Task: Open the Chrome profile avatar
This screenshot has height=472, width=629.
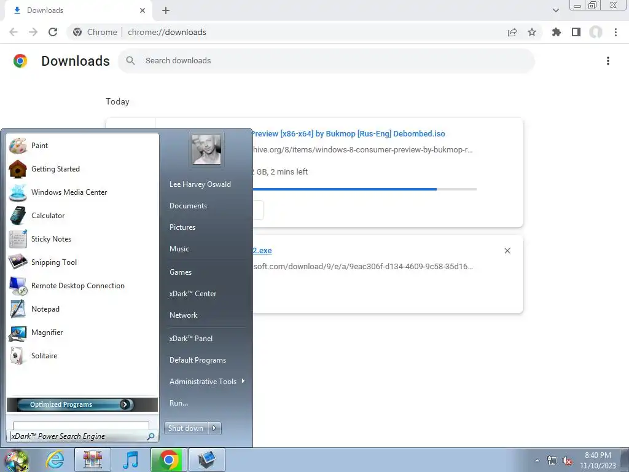Action: point(596,32)
